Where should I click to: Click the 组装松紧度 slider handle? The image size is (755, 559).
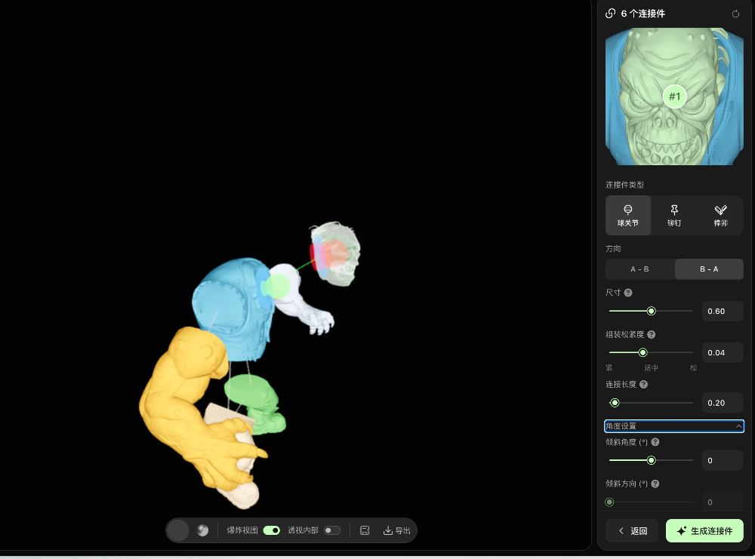[x=643, y=352]
